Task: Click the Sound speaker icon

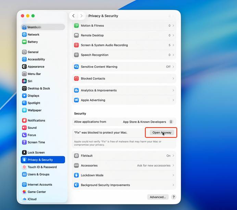Action: pos(24,127)
